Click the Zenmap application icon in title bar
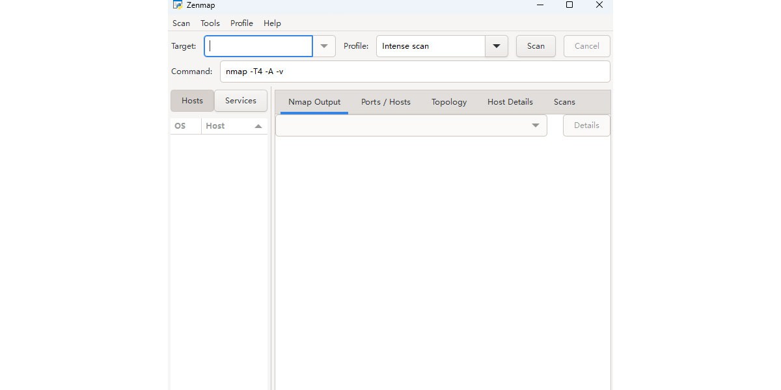 177,5
